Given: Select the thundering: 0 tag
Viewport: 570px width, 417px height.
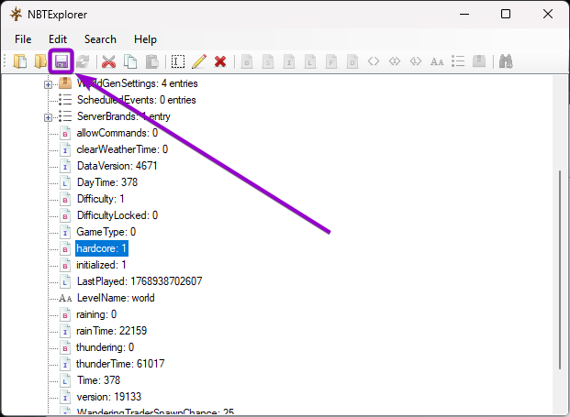Looking at the screenshot, I should coord(105,347).
